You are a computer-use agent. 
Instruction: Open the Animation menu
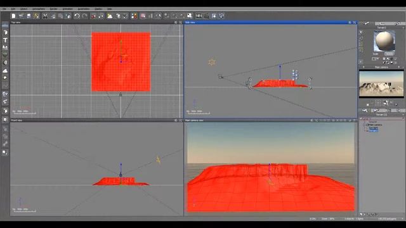click(x=67, y=9)
